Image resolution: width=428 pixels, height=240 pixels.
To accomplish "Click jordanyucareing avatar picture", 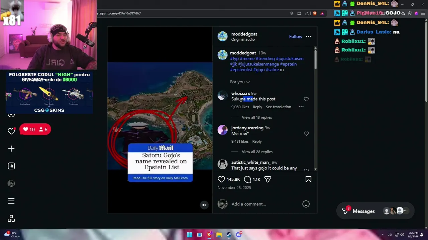I will click(x=222, y=130).
